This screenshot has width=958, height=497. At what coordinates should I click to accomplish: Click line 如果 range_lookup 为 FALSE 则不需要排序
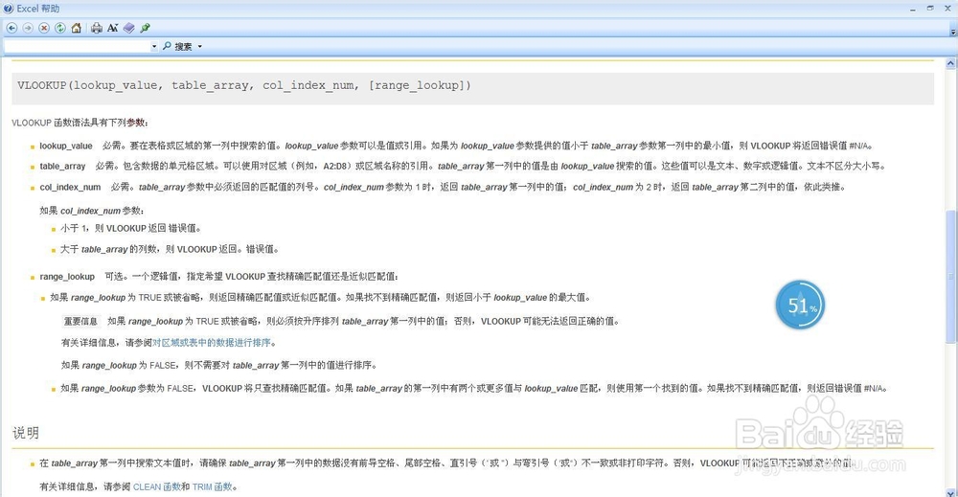click(218, 365)
